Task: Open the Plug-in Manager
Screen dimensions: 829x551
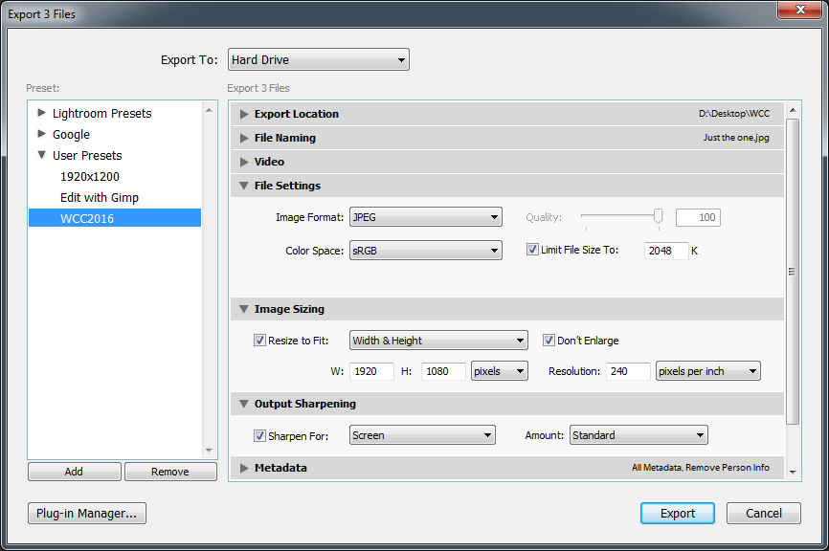Action: [86, 513]
